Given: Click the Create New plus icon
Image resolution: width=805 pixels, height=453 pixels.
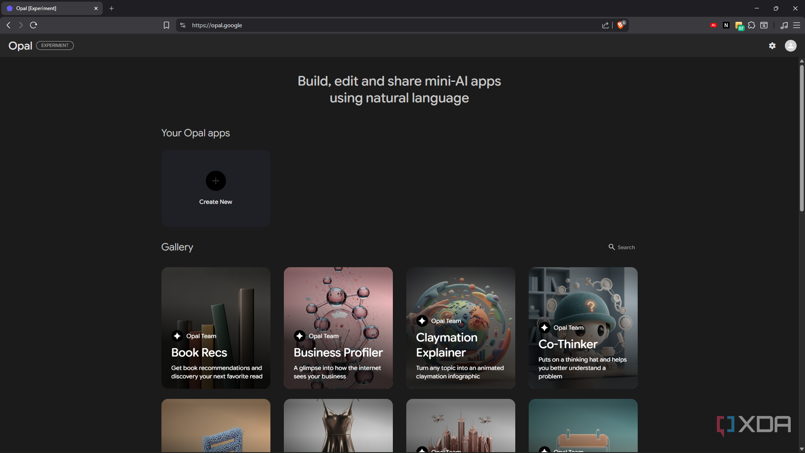Looking at the screenshot, I should (216, 181).
